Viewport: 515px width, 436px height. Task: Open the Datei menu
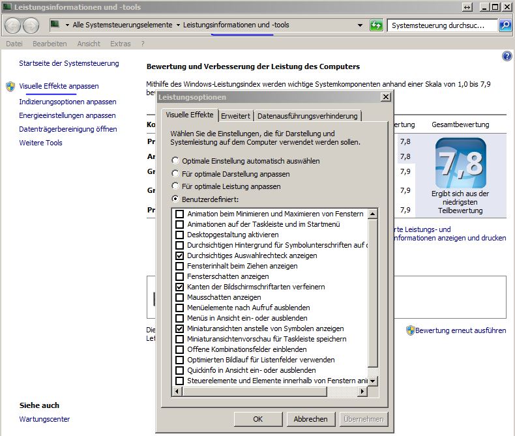(x=14, y=44)
